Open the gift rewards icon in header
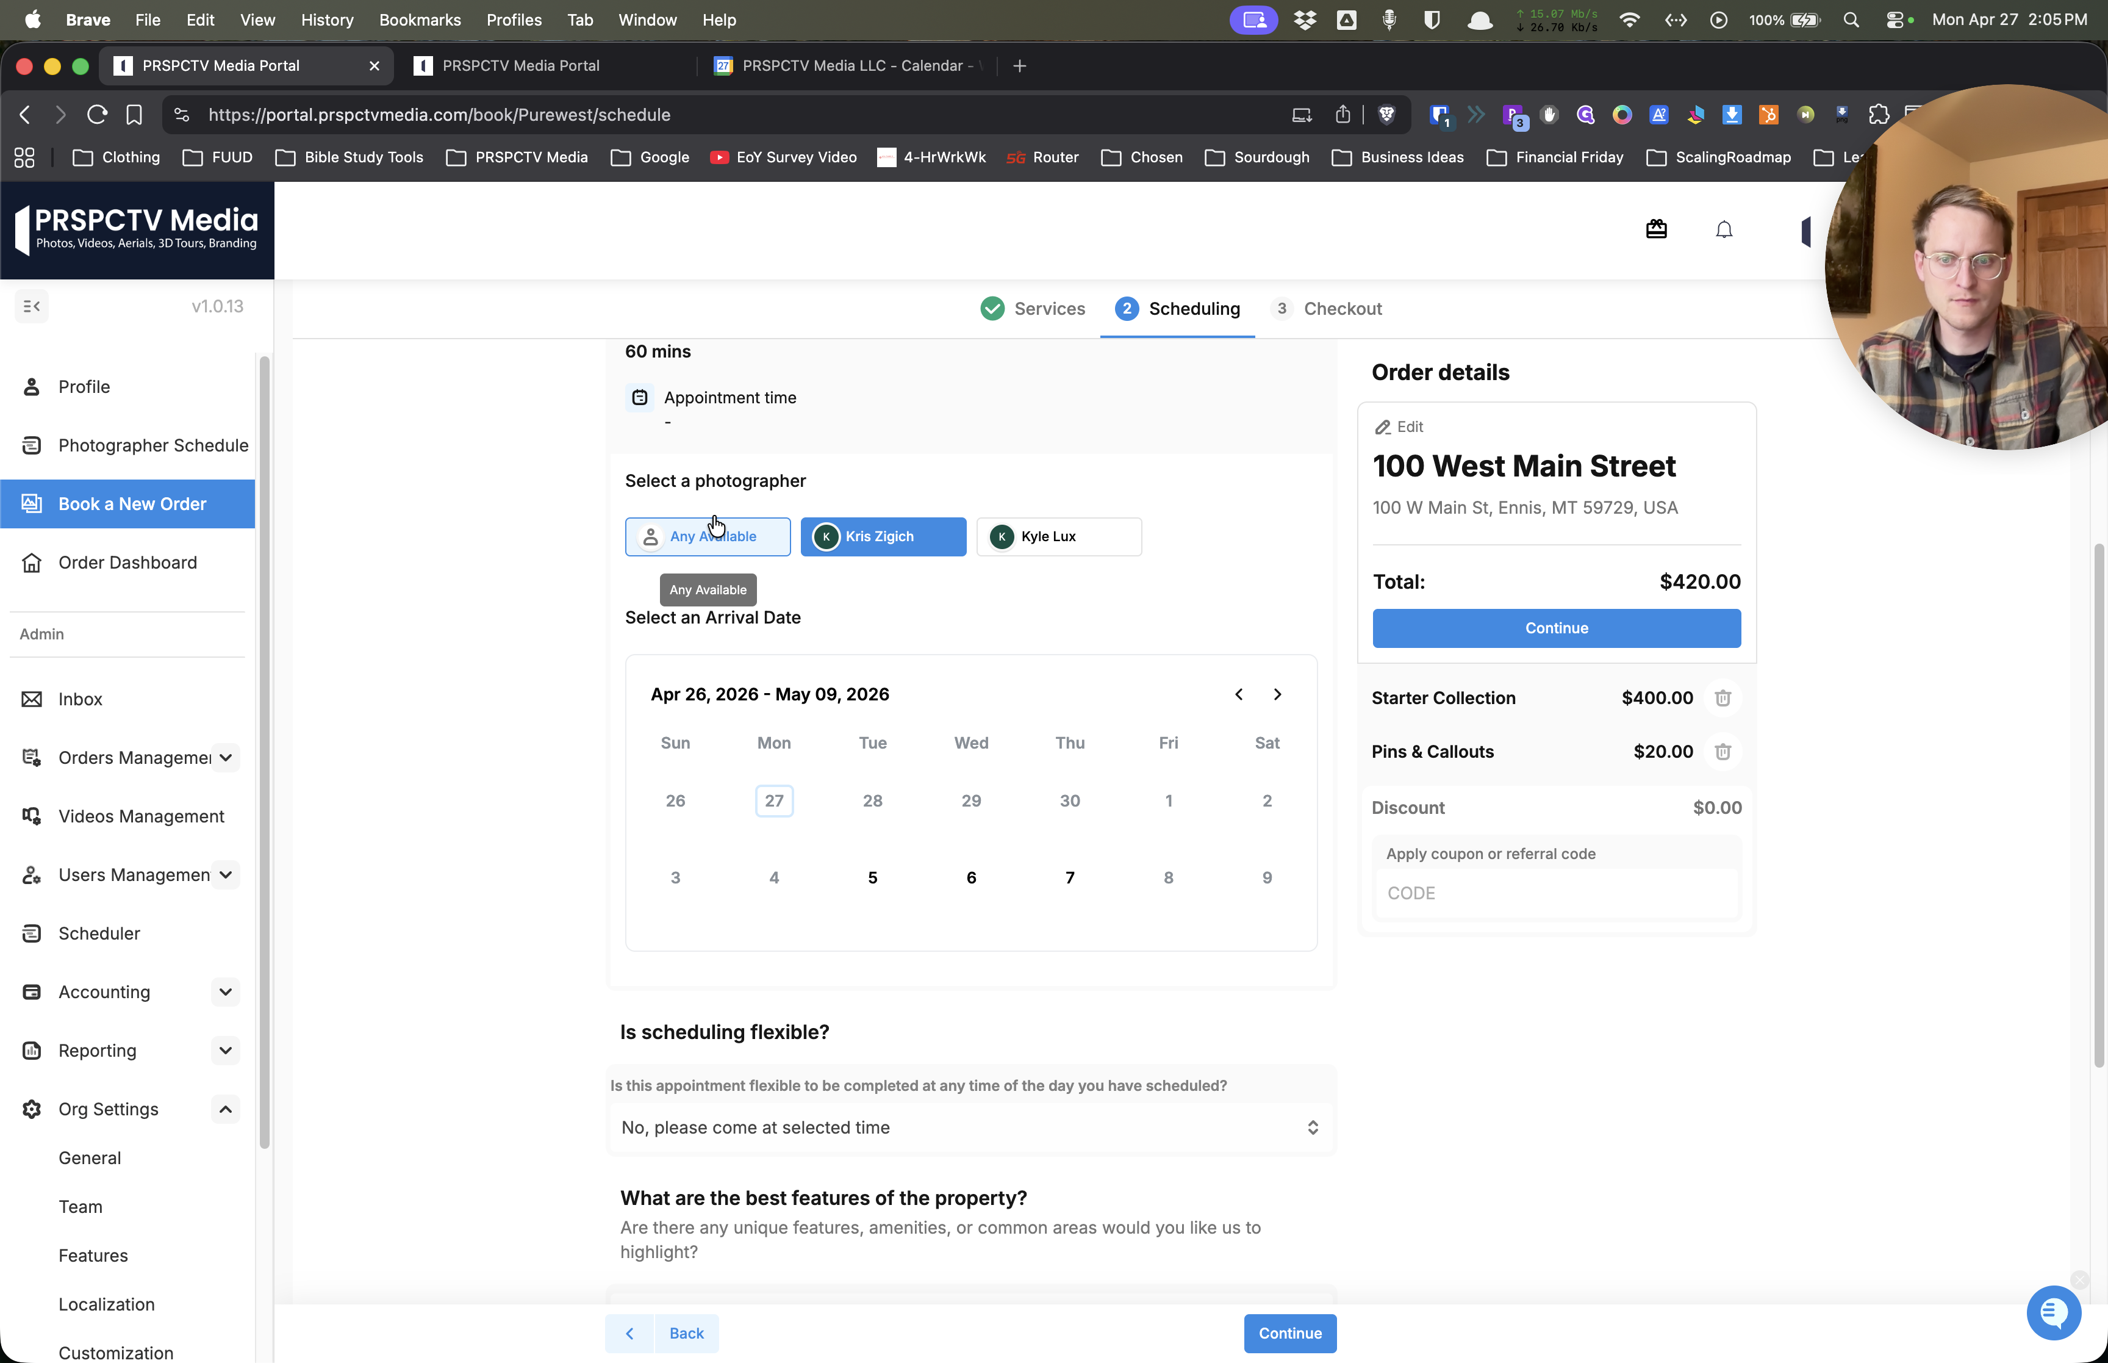Image resolution: width=2108 pixels, height=1363 pixels. click(x=1656, y=230)
